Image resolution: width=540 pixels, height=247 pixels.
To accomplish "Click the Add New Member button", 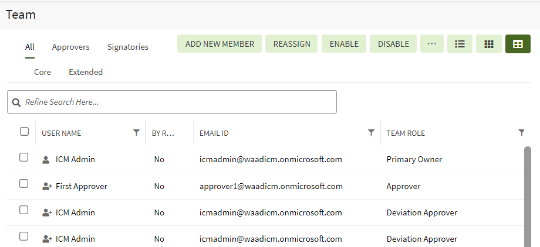I will (x=220, y=44).
